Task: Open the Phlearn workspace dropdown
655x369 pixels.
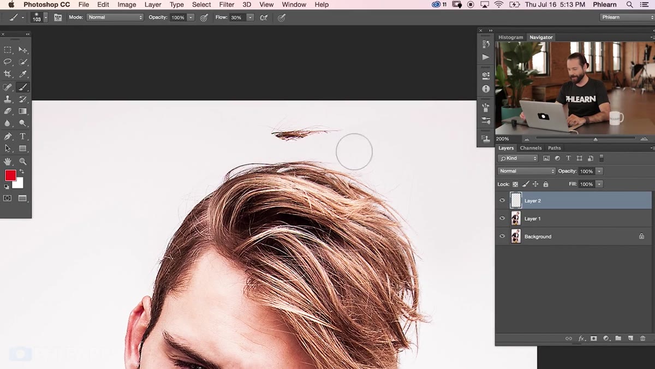Action: [x=626, y=17]
